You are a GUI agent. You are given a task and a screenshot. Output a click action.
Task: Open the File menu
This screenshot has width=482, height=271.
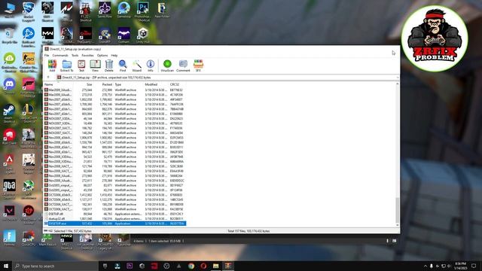47,55
